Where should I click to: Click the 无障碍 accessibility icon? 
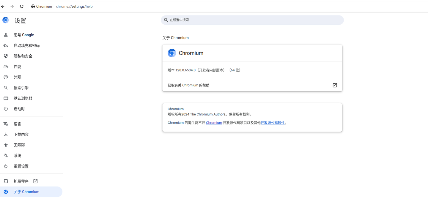click(x=6, y=145)
